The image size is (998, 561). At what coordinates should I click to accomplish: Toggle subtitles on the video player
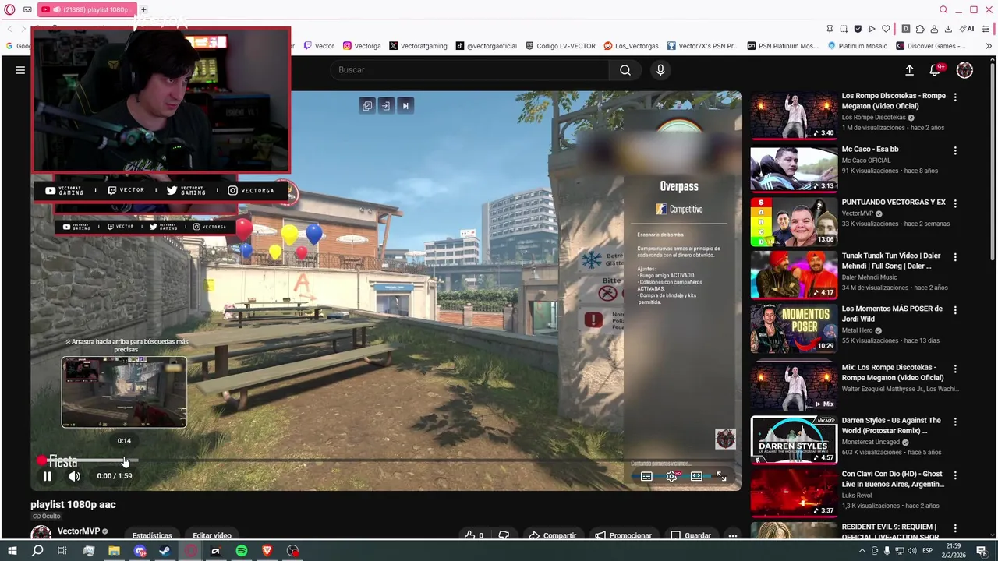(x=646, y=476)
